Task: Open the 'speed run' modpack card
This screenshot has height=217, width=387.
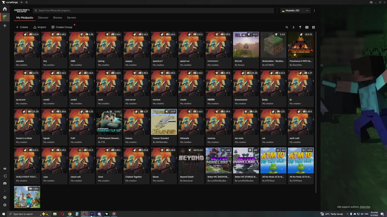Action: pos(191,49)
